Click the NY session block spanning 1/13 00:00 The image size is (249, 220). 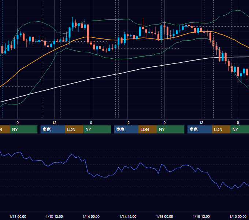(23, 129)
